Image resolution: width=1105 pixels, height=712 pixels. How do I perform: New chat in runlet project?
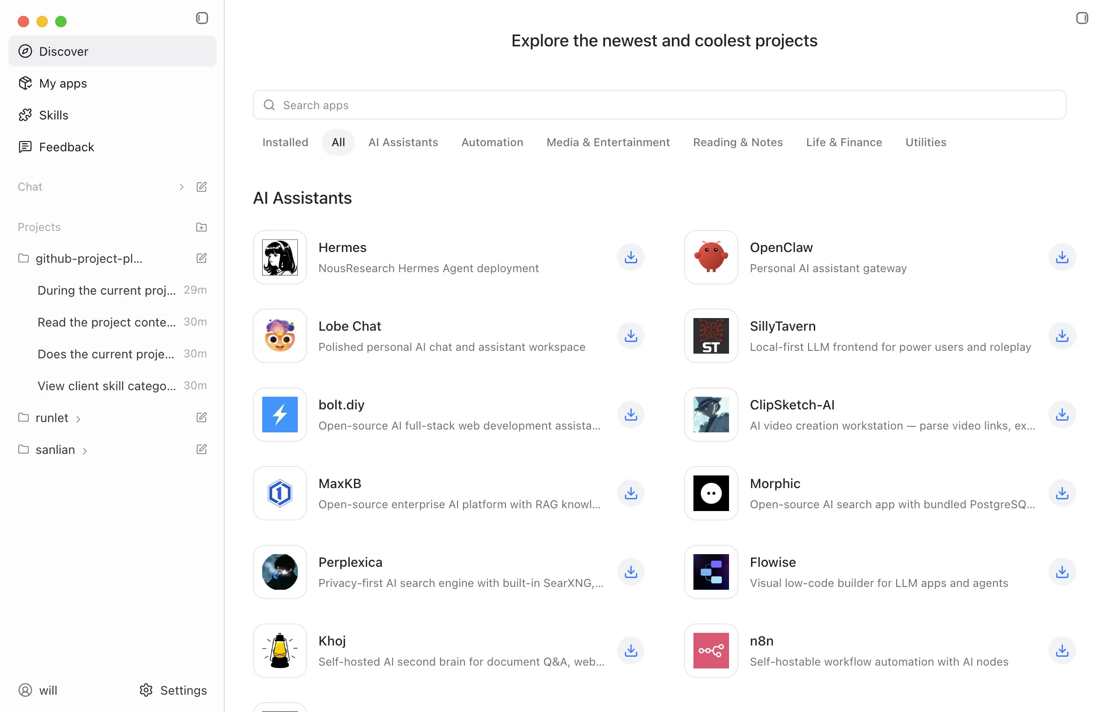click(202, 417)
